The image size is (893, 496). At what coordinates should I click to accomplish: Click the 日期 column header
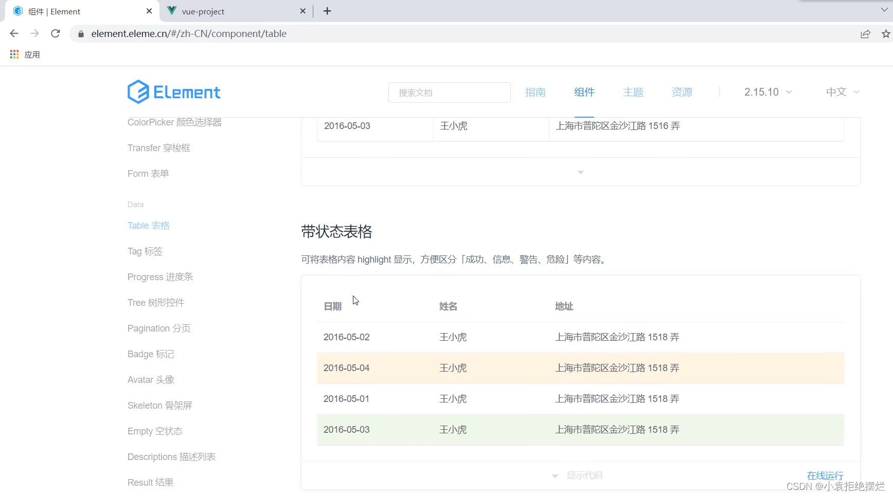(332, 306)
